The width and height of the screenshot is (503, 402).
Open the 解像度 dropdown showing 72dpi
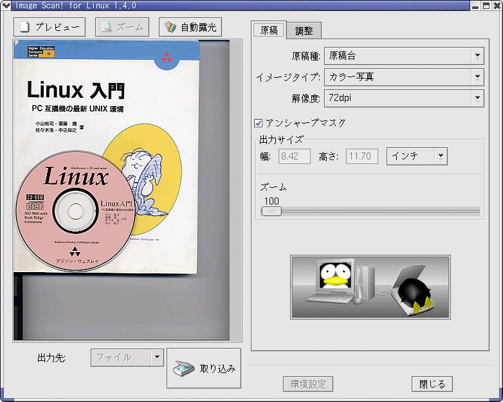(404, 98)
